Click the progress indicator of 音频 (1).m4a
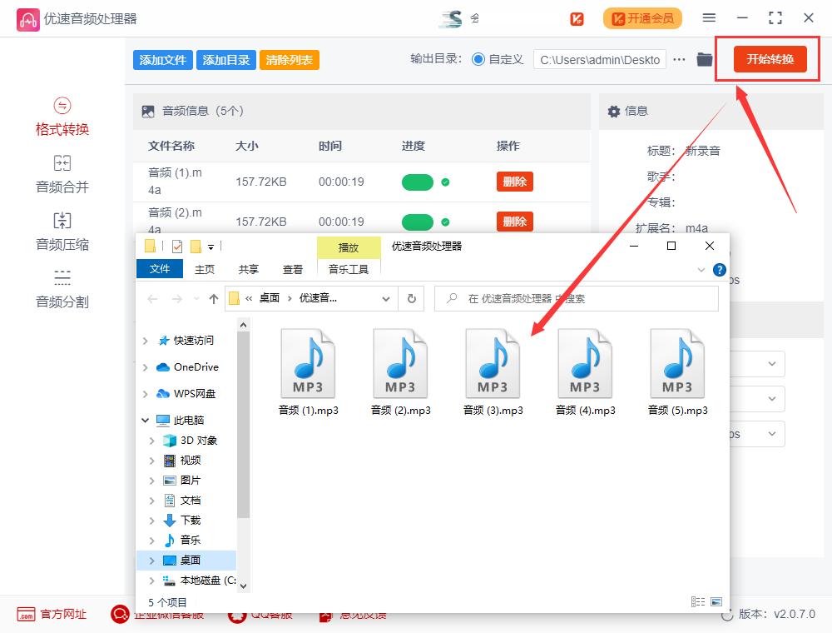The height and width of the screenshot is (633, 832). (x=418, y=181)
